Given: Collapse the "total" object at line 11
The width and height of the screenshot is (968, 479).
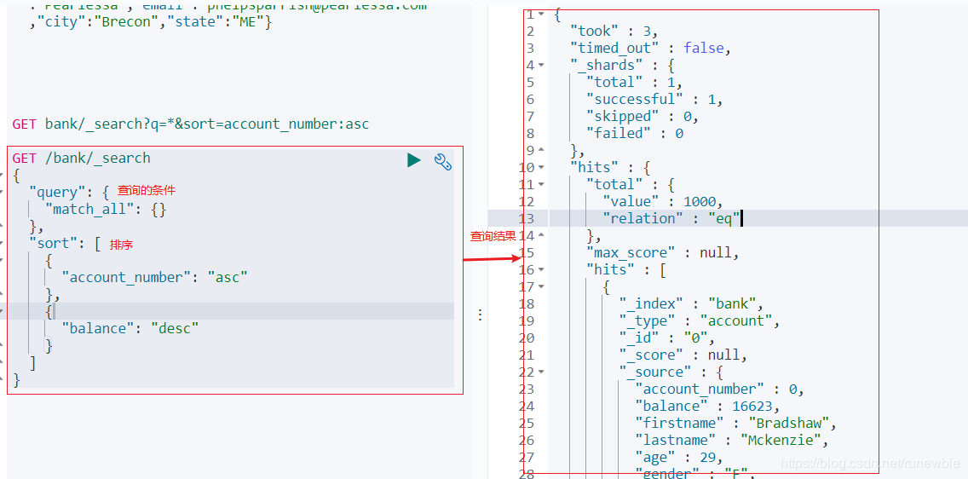Looking at the screenshot, I should [541, 184].
